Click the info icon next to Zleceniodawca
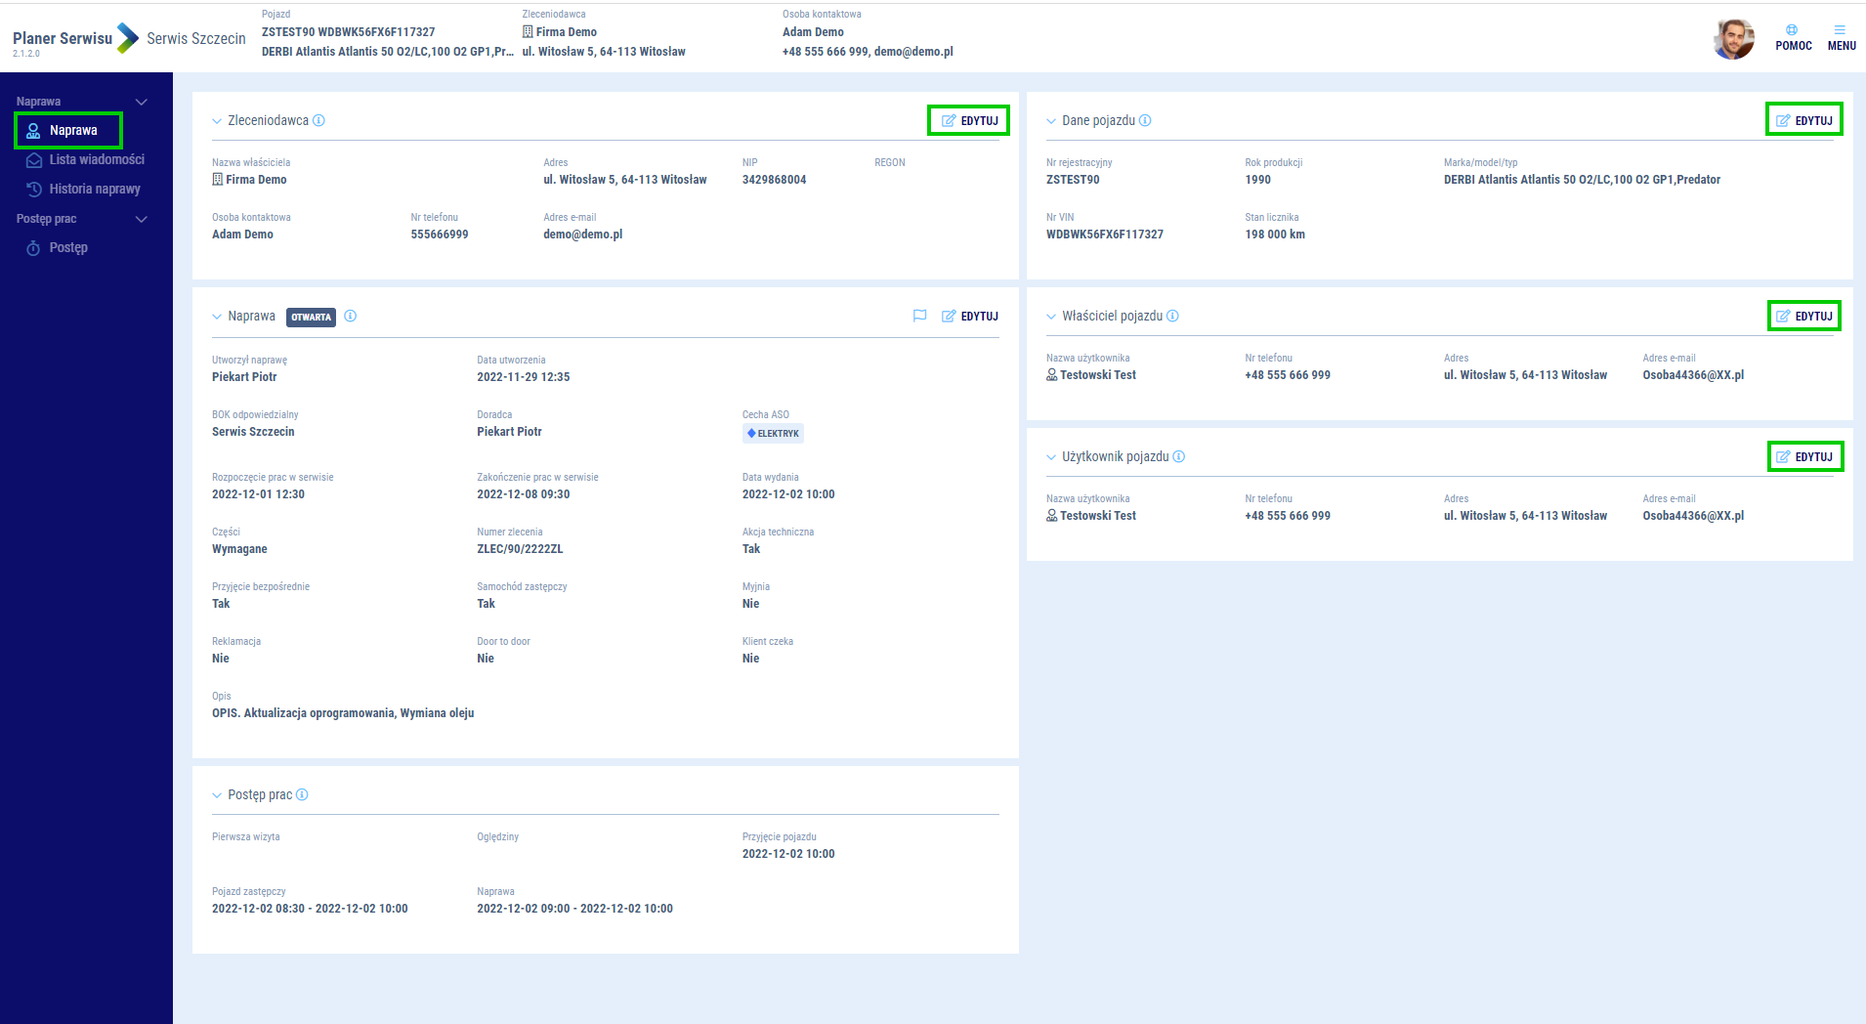The width and height of the screenshot is (1866, 1024). (318, 121)
